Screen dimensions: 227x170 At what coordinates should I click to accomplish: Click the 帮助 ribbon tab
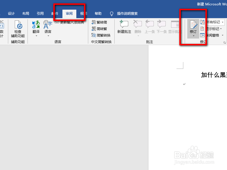pyautogui.click(x=98, y=13)
